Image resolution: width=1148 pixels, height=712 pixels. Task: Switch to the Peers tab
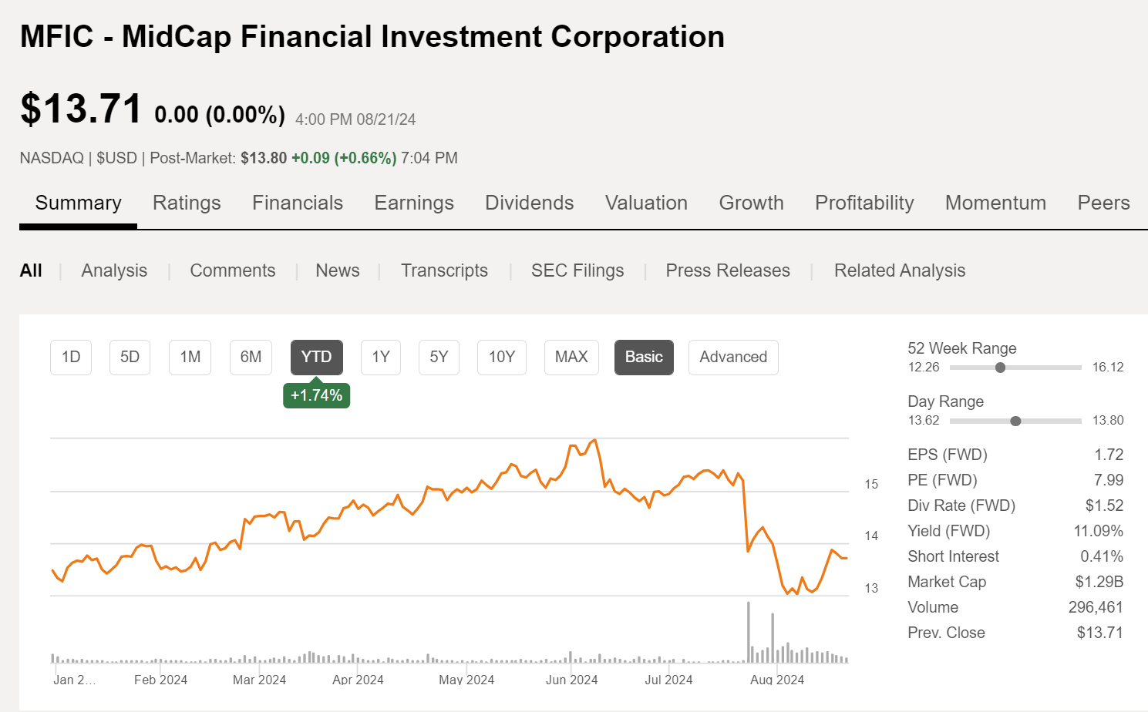tap(1103, 203)
